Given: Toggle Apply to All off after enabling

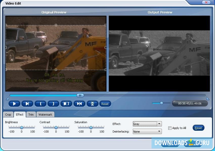Looking at the screenshot, I should point(170,128).
